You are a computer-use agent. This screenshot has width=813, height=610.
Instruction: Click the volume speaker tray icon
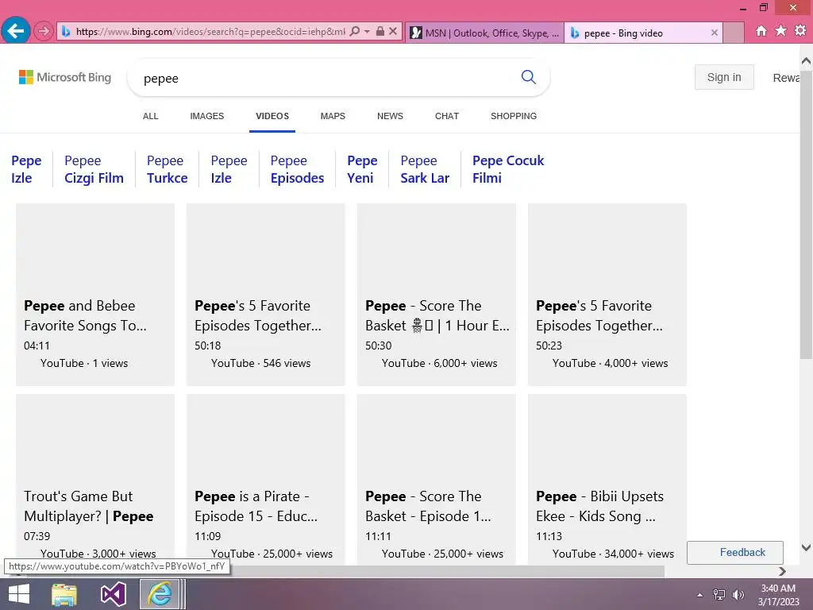[738, 595]
